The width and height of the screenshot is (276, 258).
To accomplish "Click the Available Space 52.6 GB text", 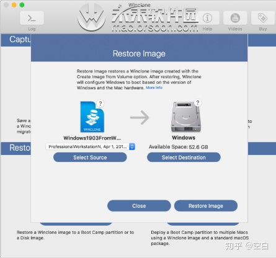I will pyautogui.click(x=179, y=147).
